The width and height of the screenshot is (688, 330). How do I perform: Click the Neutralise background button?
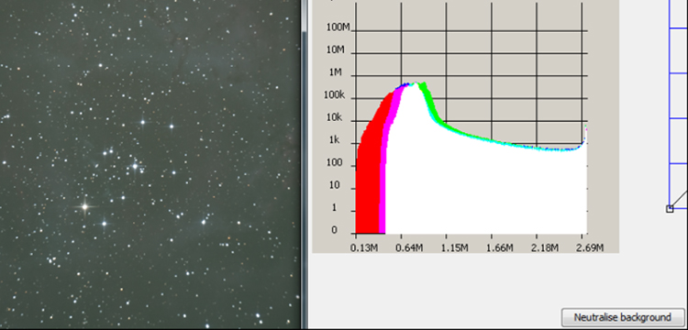(623, 317)
